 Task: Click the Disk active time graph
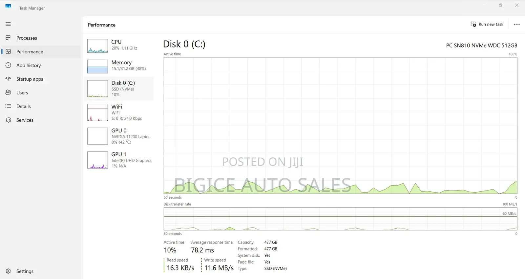click(340, 126)
